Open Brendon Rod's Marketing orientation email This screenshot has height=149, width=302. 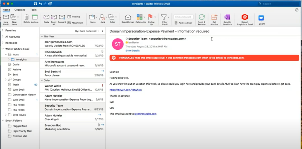[x=73, y=127]
